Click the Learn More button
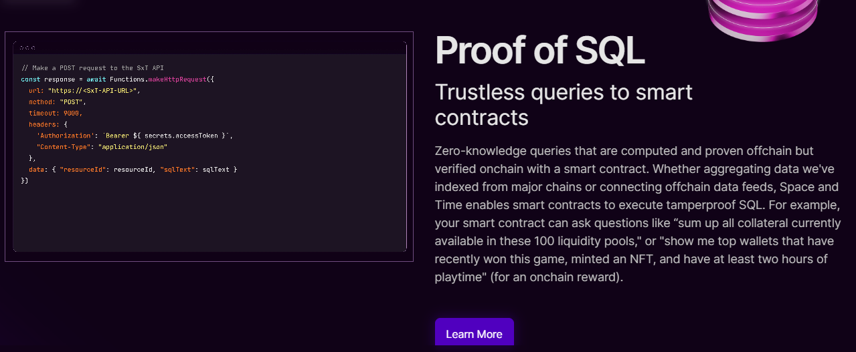Image resolution: width=856 pixels, height=352 pixels. pos(474,334)
